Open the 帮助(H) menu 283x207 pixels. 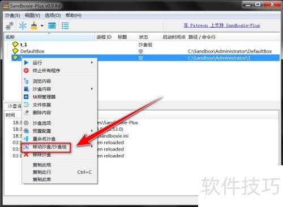click(x=73, y=15)
